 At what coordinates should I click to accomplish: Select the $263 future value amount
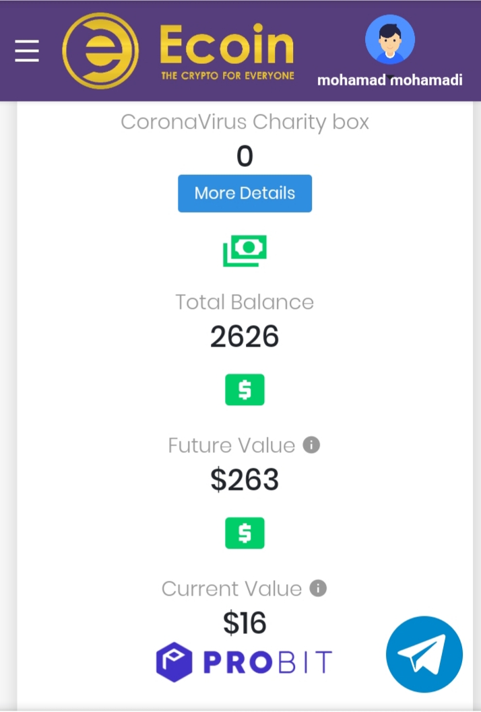pyautogui.click(x=245, y=480)
